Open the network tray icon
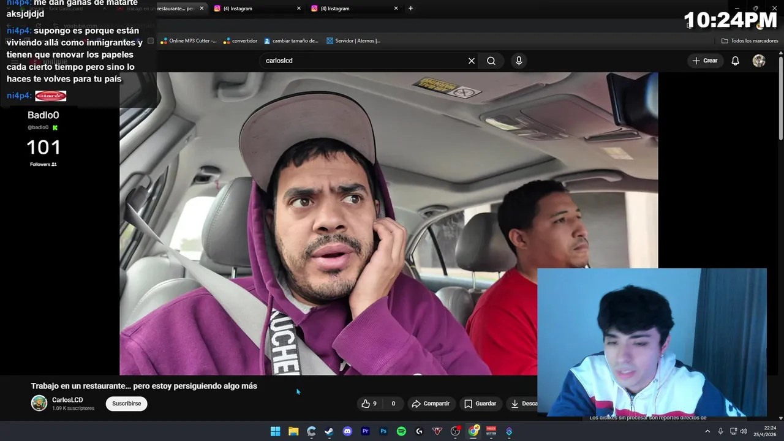Image resolution: width=784 pixels, height=441 pixels. point(734,431)
